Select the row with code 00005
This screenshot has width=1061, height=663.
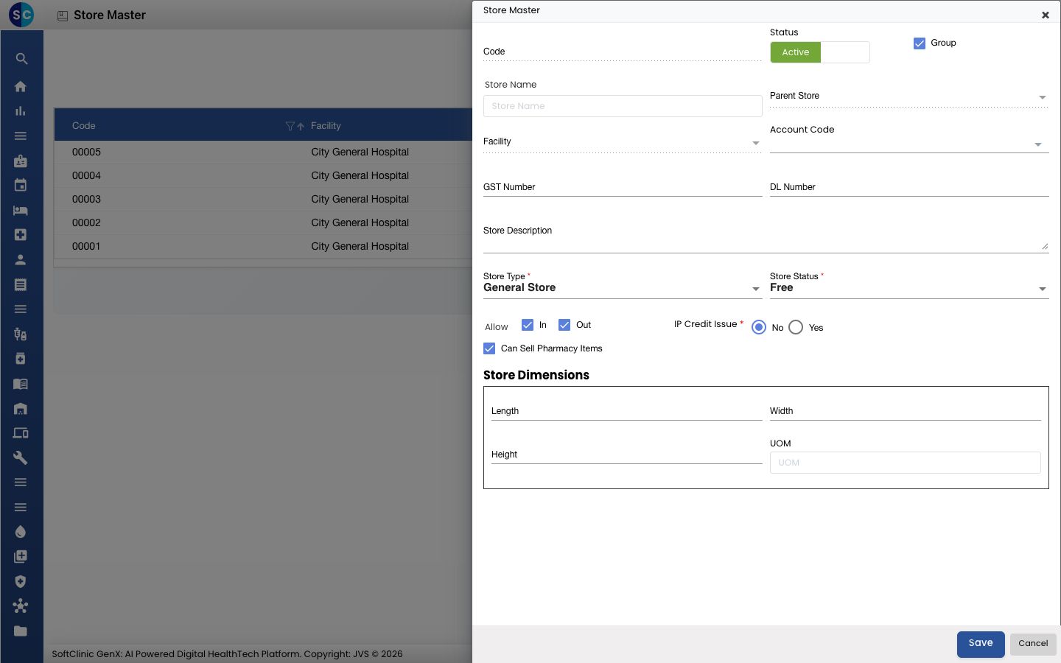tap(263, 152)
